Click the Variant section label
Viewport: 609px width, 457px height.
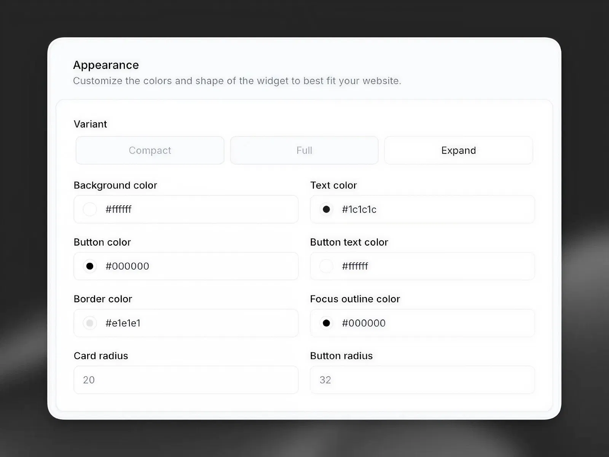[90, 124]
